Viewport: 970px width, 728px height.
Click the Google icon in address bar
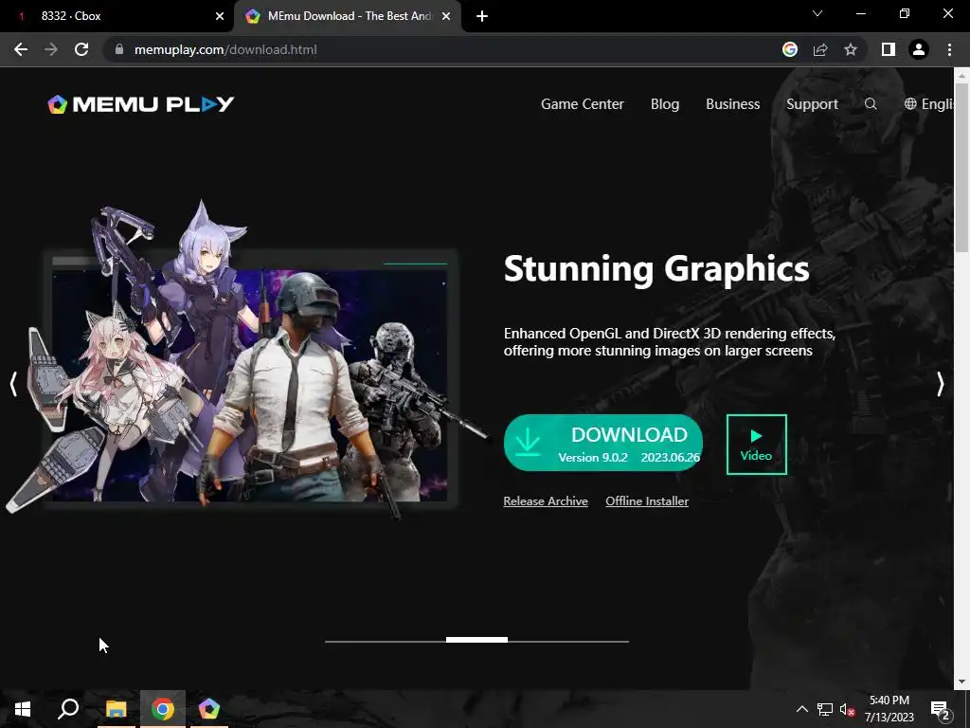point(790,49)
